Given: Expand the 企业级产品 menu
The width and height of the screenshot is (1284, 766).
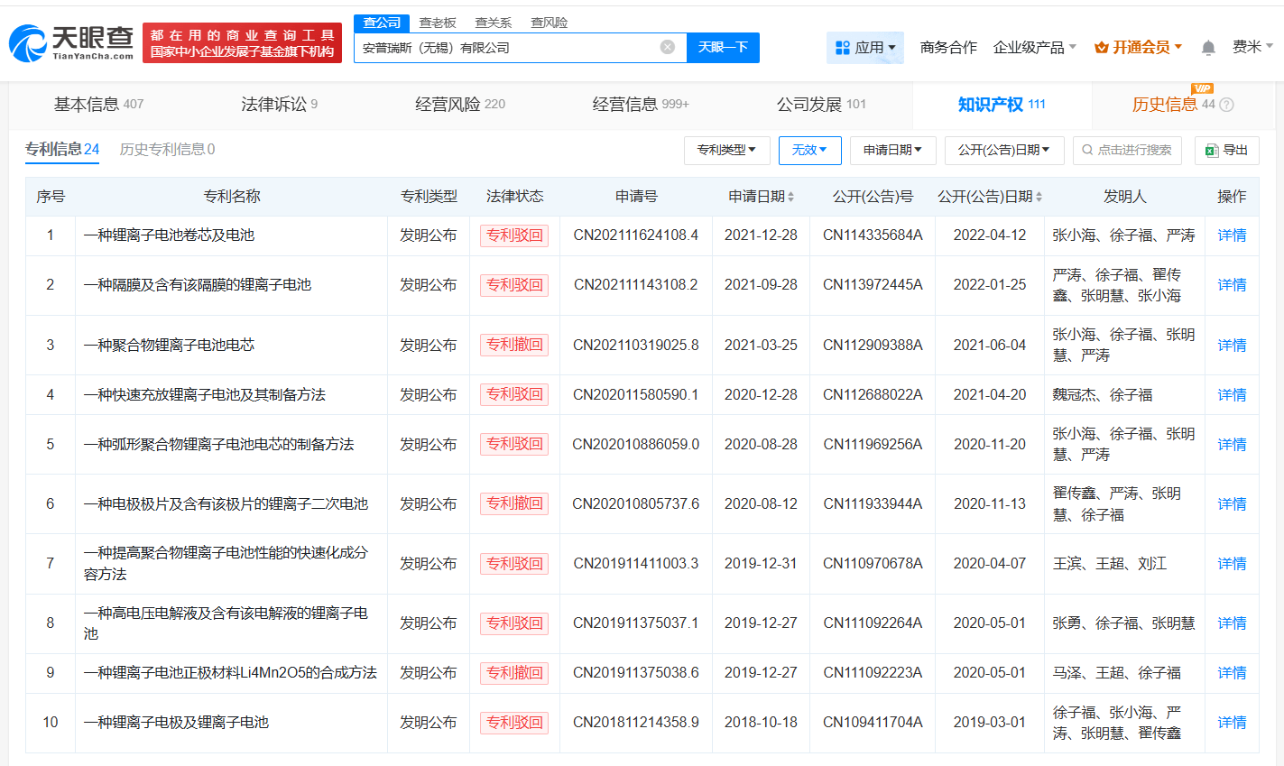Looking at the screenshot, I should [x=1035, y=47].
